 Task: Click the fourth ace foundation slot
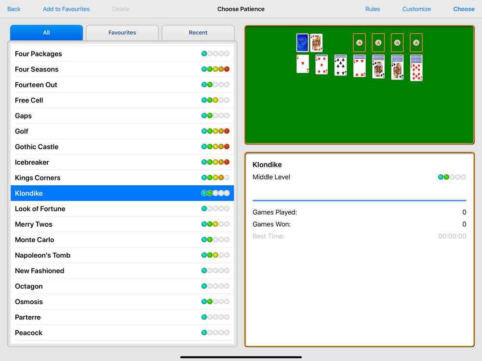pos(416,43)
